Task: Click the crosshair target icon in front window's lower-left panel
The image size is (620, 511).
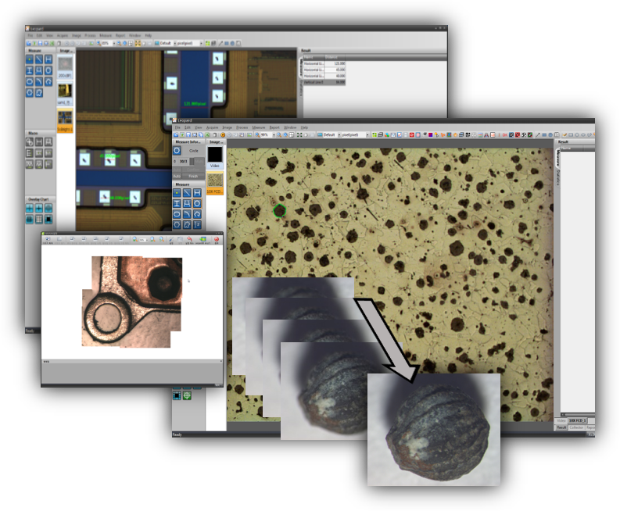Action: (x=187, y=395)
